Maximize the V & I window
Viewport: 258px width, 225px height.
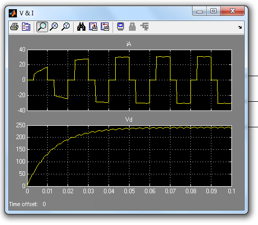click(x=213, y=11)
